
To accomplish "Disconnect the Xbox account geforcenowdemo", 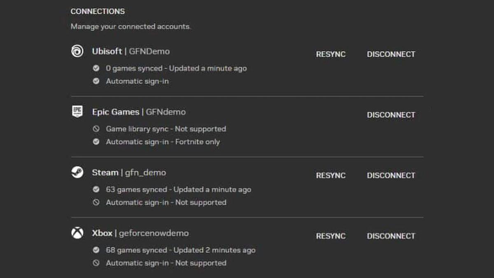I will [391, 236].
